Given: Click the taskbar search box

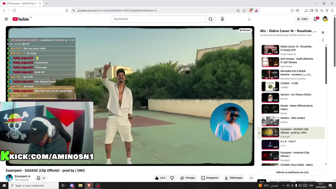Looking at the screenshot, I should [x=34, y=186].
